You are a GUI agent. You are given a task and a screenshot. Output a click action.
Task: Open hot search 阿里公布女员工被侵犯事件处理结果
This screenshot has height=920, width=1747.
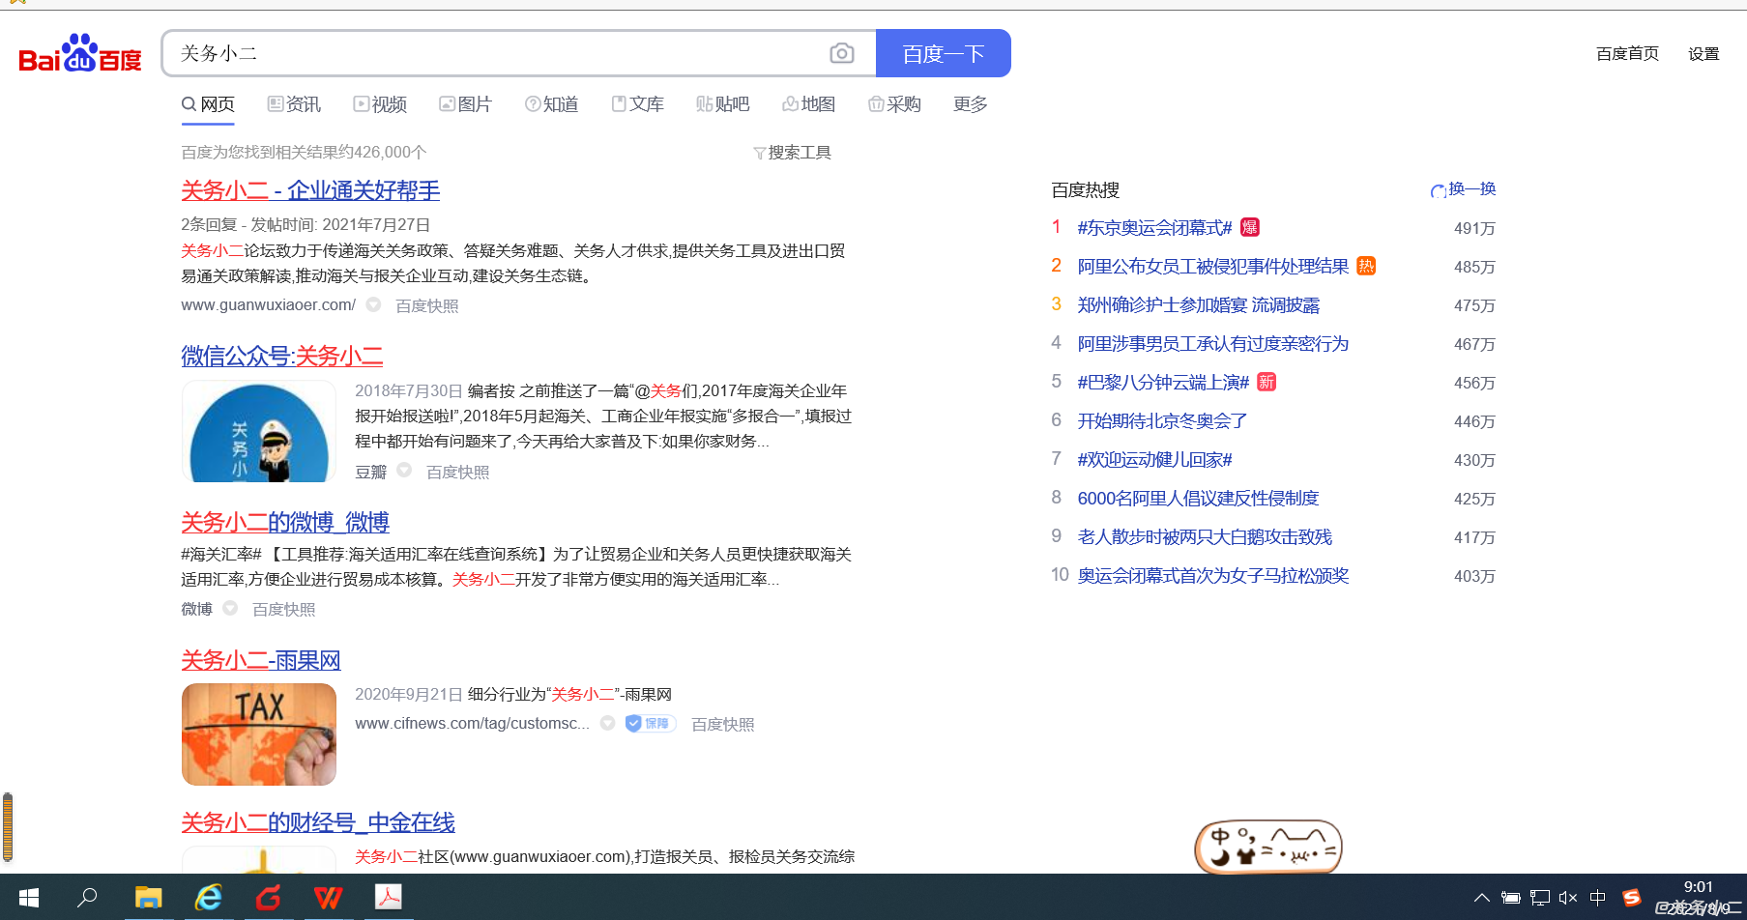pos(1213,267)
